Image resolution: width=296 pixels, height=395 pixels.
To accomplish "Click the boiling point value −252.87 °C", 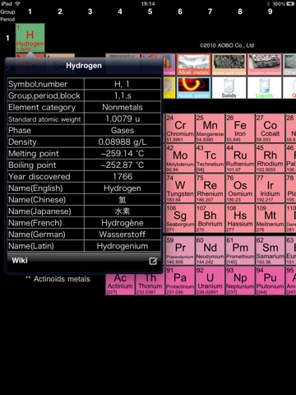I will (123, 165).
